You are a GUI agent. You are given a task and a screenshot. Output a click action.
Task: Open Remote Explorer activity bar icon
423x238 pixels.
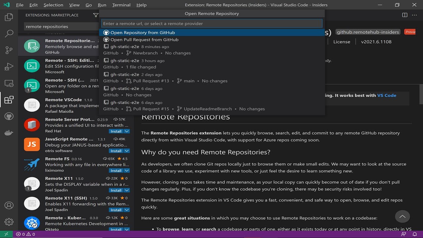pyautogui.click(x=9, y=83)
